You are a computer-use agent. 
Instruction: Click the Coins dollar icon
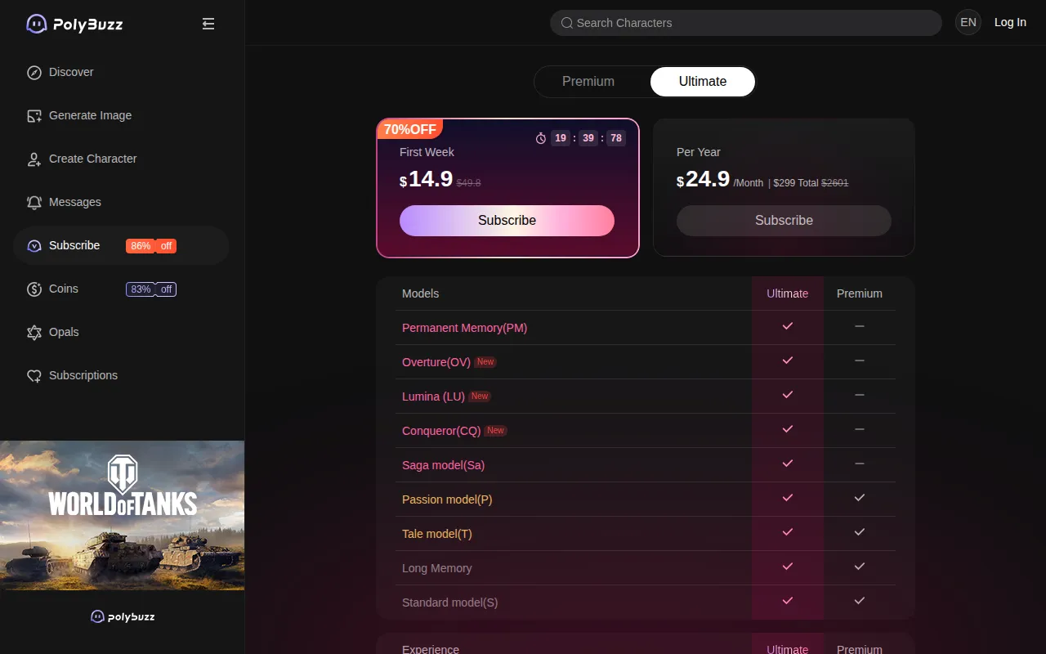(34, 289)
